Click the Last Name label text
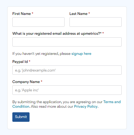The height and width of the screenshot is (135, 134). click(x=78, y=14)
